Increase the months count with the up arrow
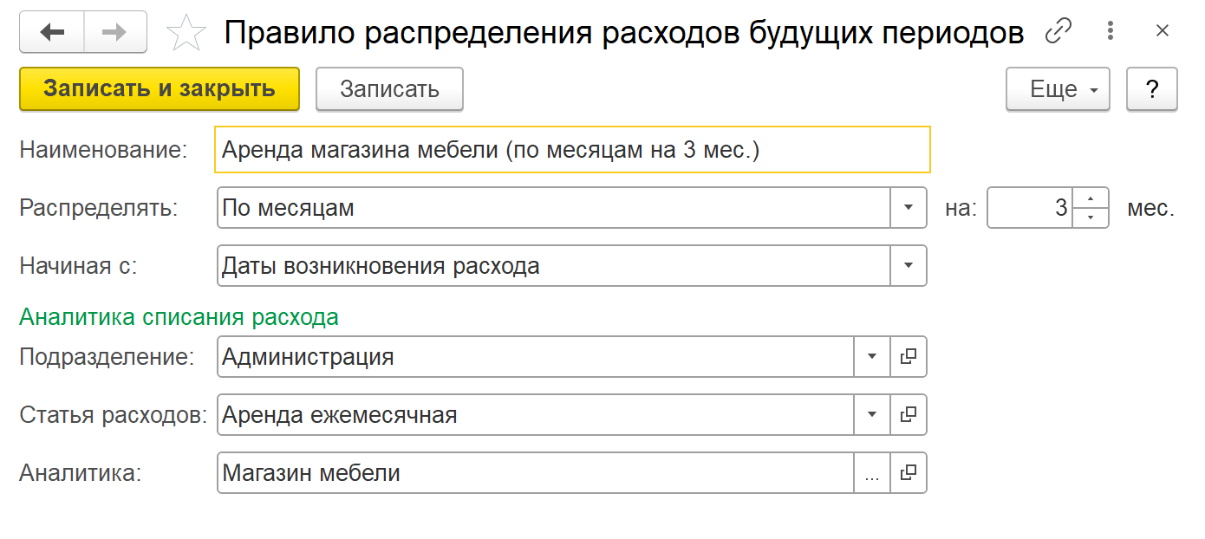Viewport: 1205px width, 539px height. [1091, 199]
